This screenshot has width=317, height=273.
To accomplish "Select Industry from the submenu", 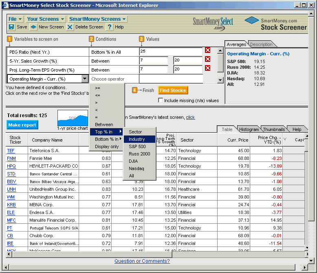I will pos(137,139).
